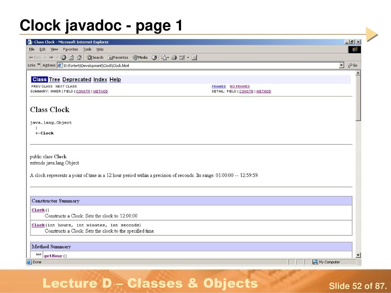The image size is (391, 293).
Task: Click the NO FRAMES link
Action: click(x=240, y=87)
